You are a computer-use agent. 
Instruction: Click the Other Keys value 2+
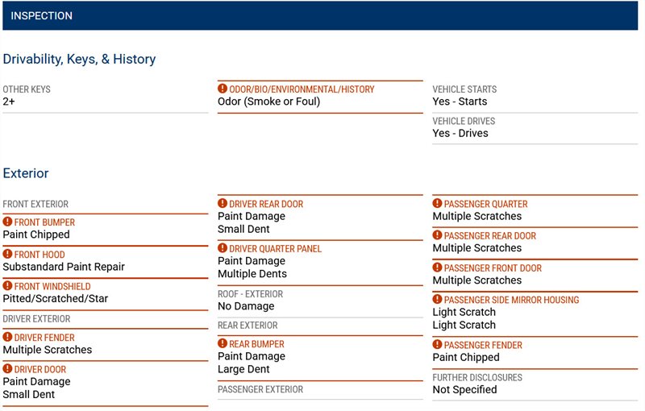tap(9, 102)
